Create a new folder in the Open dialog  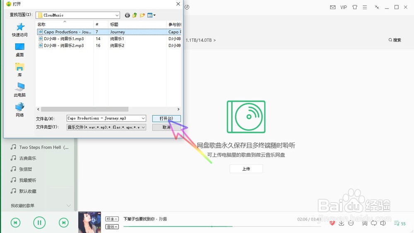pyautogui.click(x=142, y=15)
